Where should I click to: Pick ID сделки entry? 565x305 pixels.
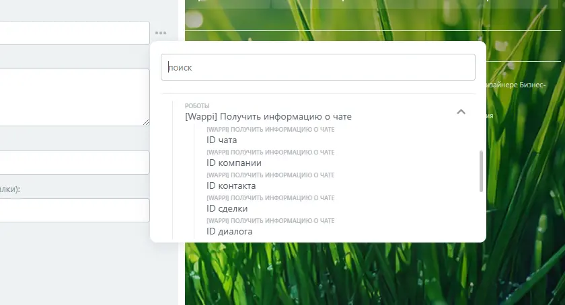(x=227, y=208)
